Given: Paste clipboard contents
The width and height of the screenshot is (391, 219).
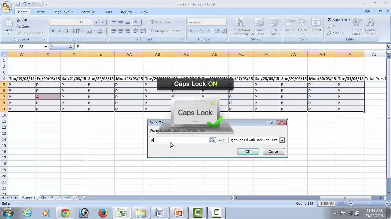Looking at the screenshot, I should 8,26.
